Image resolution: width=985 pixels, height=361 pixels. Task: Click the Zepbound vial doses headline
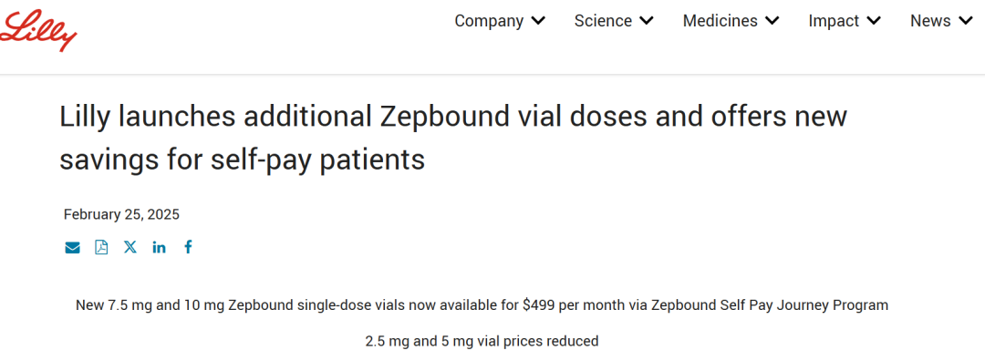(x=453, y=139)
